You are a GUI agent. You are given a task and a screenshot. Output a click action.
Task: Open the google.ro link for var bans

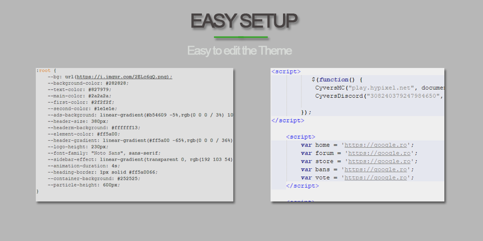379,170
